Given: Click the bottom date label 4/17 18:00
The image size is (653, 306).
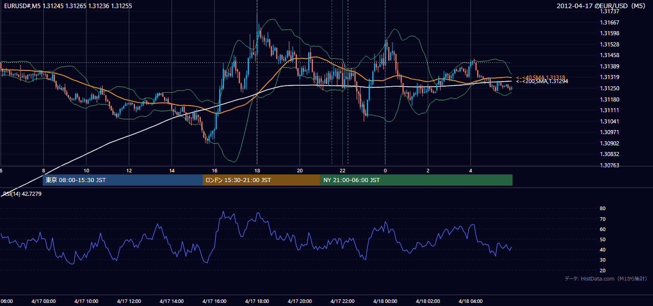Looking at the screenshot, I should click(x=256, y=301).
